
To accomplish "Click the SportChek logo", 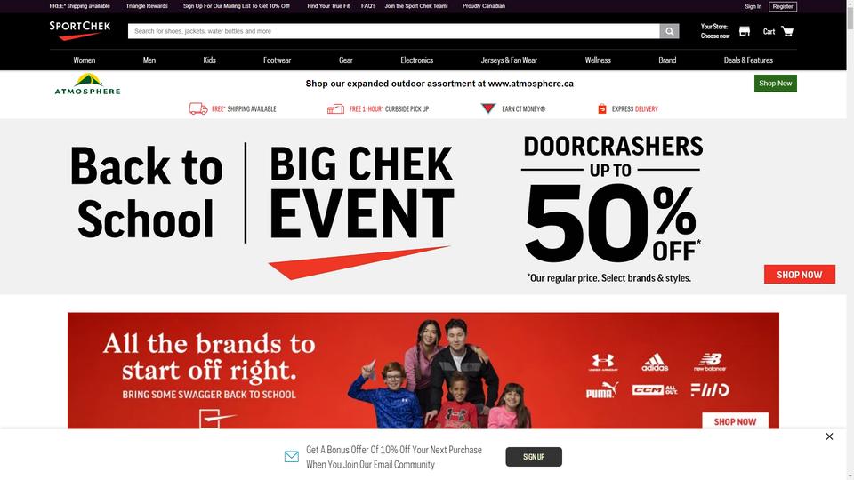I will [79, 30].
